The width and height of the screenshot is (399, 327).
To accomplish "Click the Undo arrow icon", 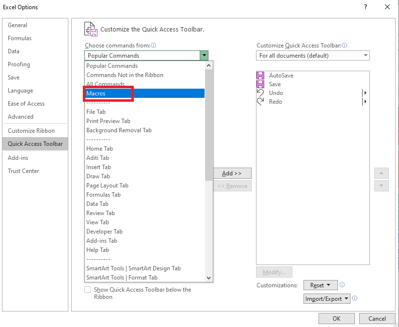I will point(260,93).
